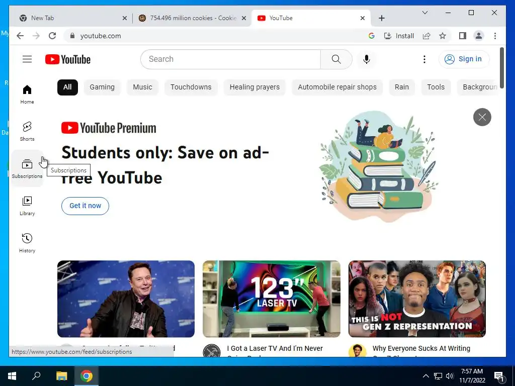
Task: Click the YouTube logo
Action: (68, 59)
